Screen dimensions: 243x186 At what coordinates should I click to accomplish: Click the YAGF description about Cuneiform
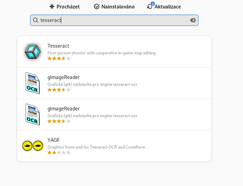[x=96, y=147]
